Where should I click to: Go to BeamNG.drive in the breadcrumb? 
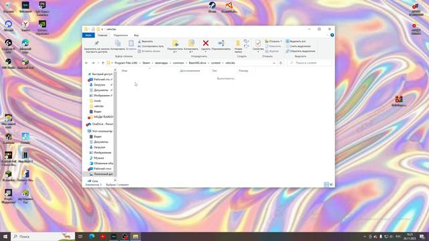click(197, 63)
